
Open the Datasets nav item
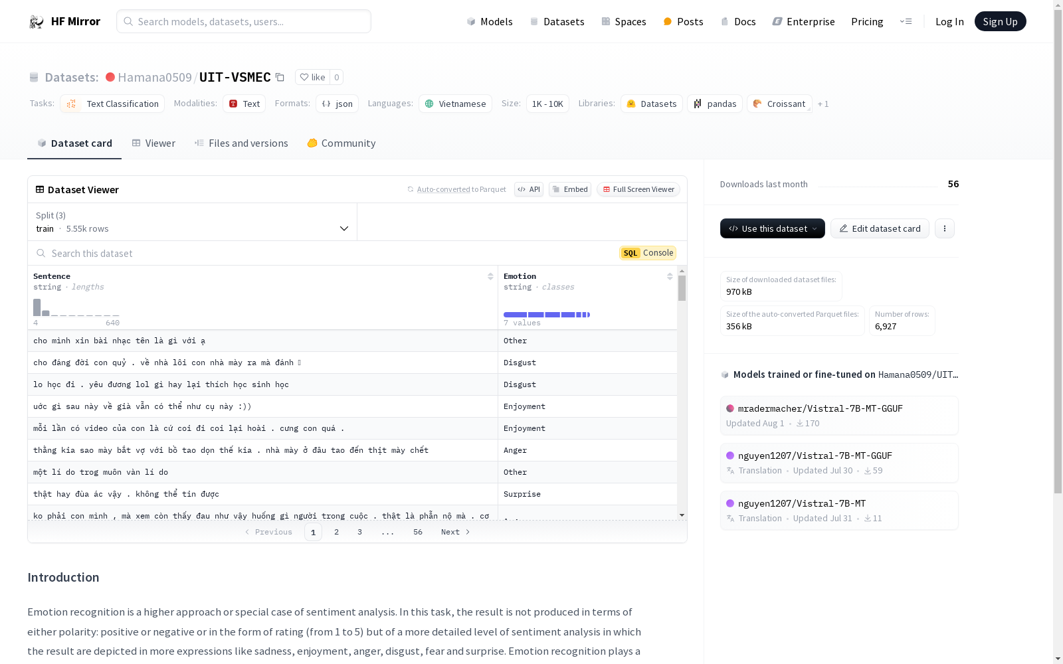pos(557,22)
